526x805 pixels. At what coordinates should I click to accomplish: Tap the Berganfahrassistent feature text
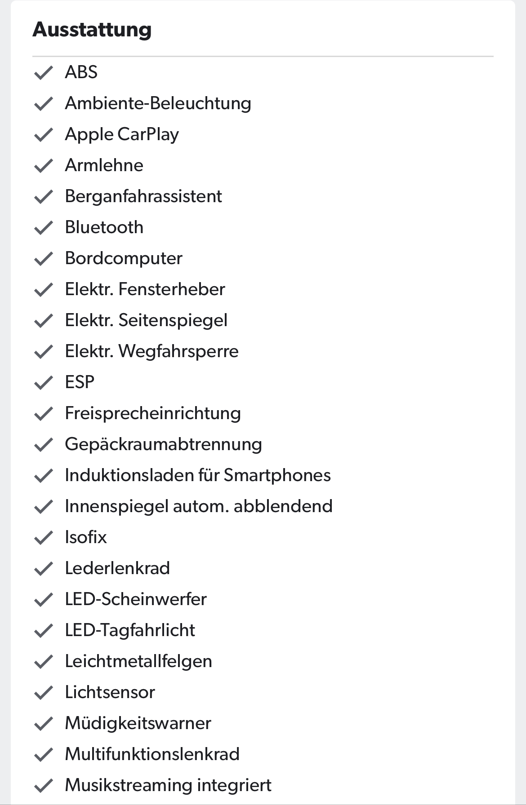click(x=143, y=196)
